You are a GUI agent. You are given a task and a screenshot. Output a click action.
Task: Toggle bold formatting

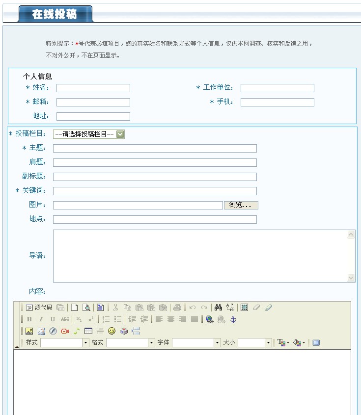pyautogui.click(x=29, y=319)
